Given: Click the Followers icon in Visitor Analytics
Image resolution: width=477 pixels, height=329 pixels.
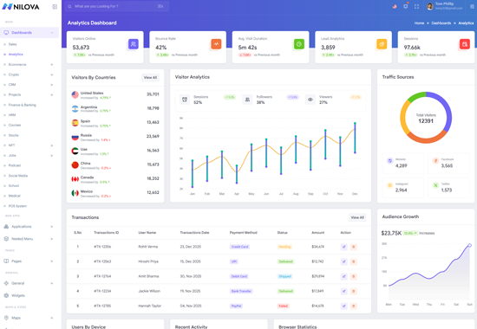Looking at the screenshot, I should tap(247, 100).
